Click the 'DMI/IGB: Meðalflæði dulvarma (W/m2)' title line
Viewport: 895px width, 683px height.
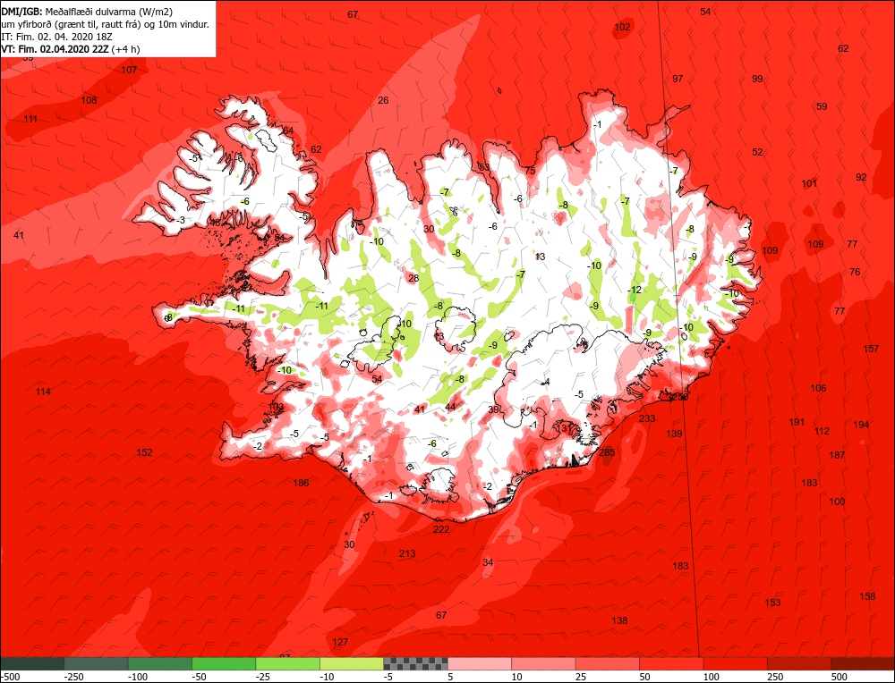pos(87,13)
